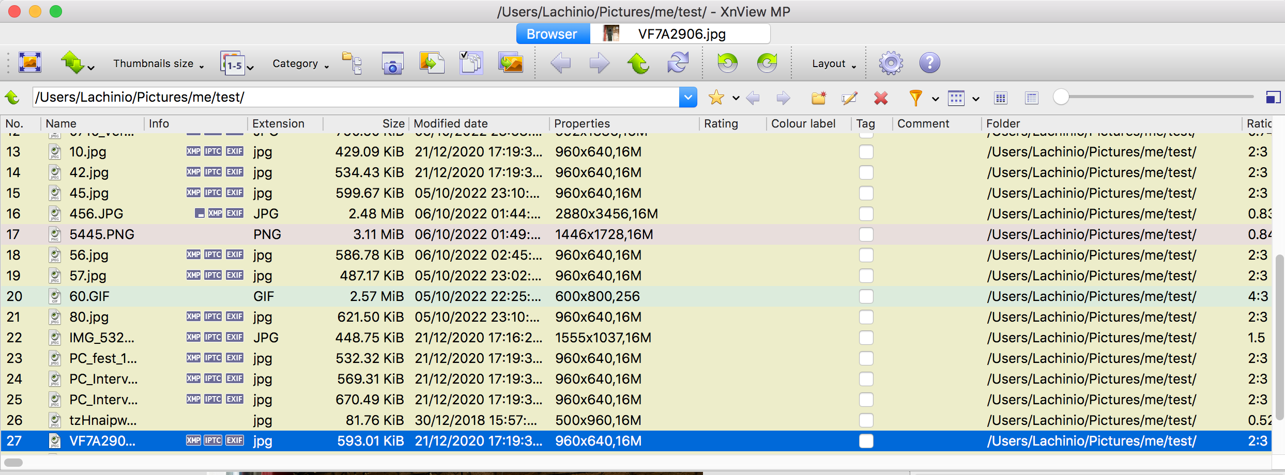Click the batch files checklist icon
The image size is (1285, 475).
(471, 63)
